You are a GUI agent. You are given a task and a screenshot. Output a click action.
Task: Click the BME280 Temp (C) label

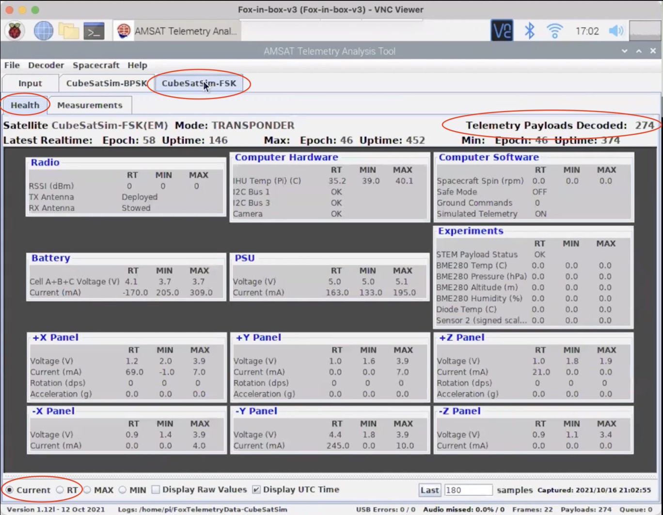click(472, 266)
